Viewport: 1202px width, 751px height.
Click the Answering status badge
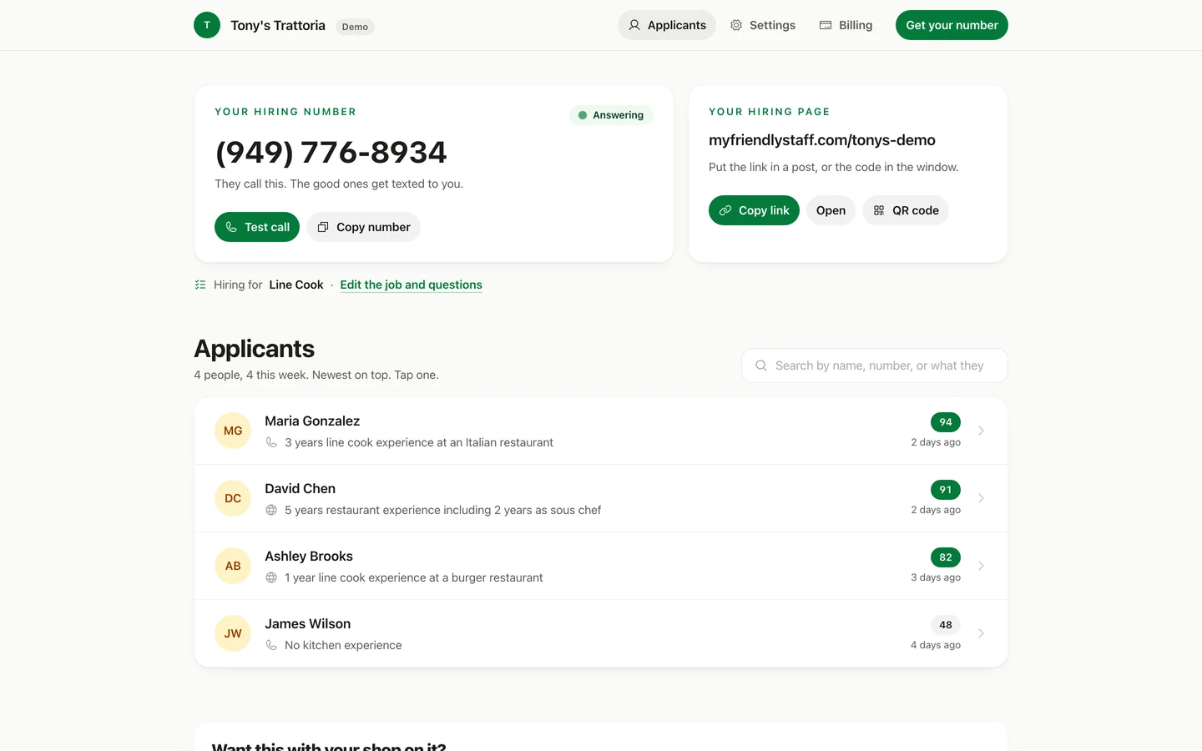tap(611, 115)
